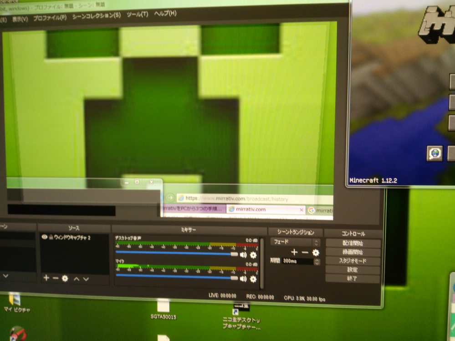Mute the desktop audio speaker icon

[244, 254]
